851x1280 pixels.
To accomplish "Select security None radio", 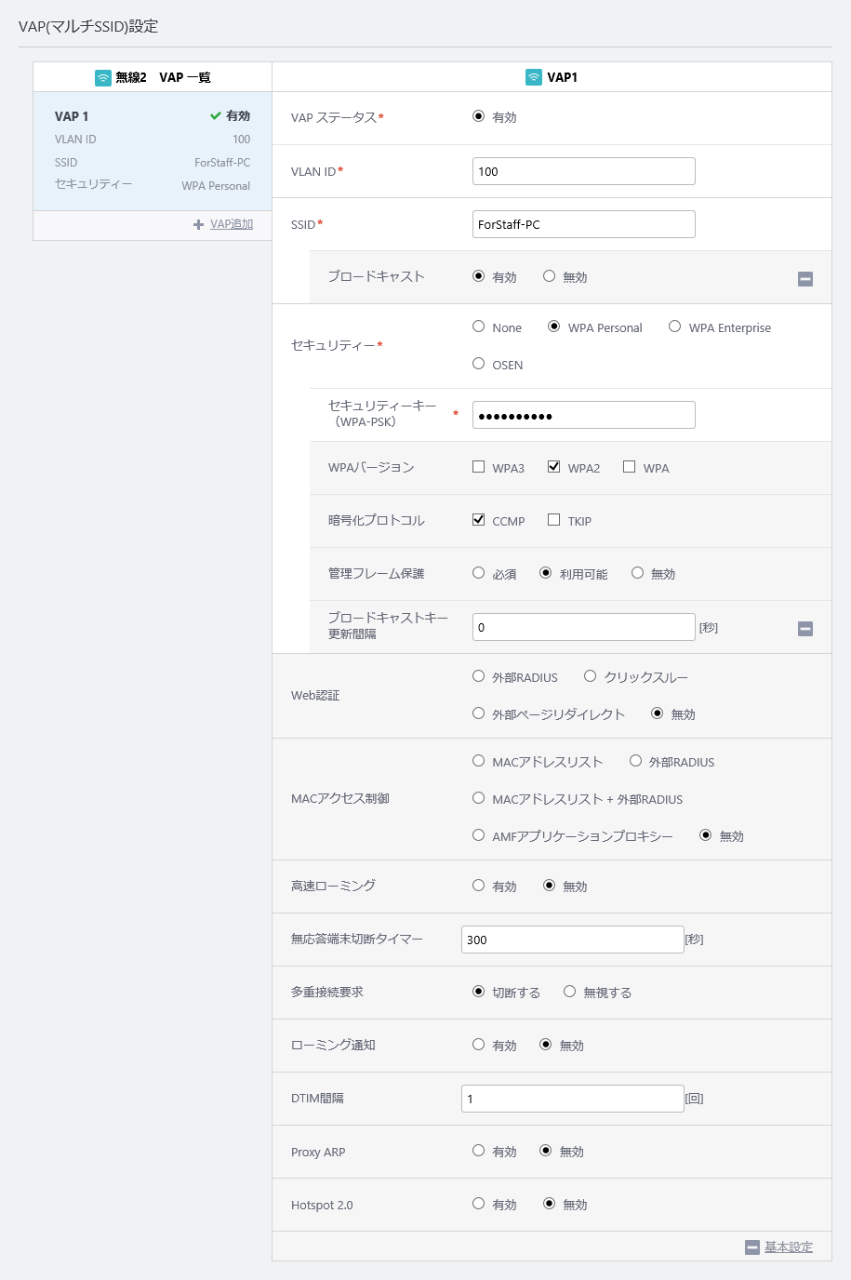I will pos(478,327).
